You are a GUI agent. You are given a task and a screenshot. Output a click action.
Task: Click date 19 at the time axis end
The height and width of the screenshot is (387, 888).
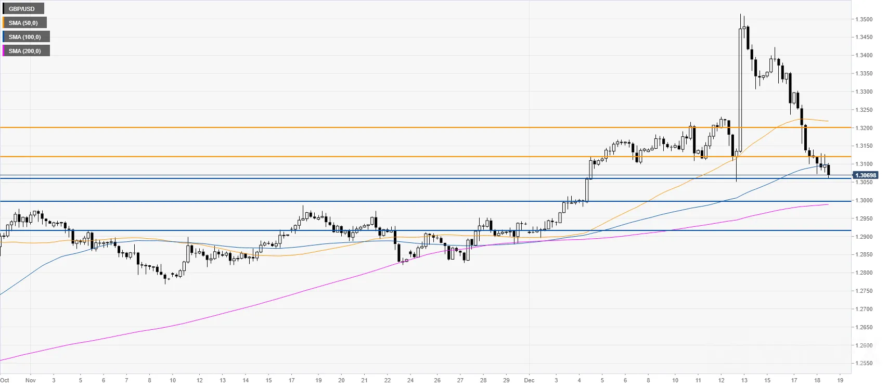tap(840, 380)
